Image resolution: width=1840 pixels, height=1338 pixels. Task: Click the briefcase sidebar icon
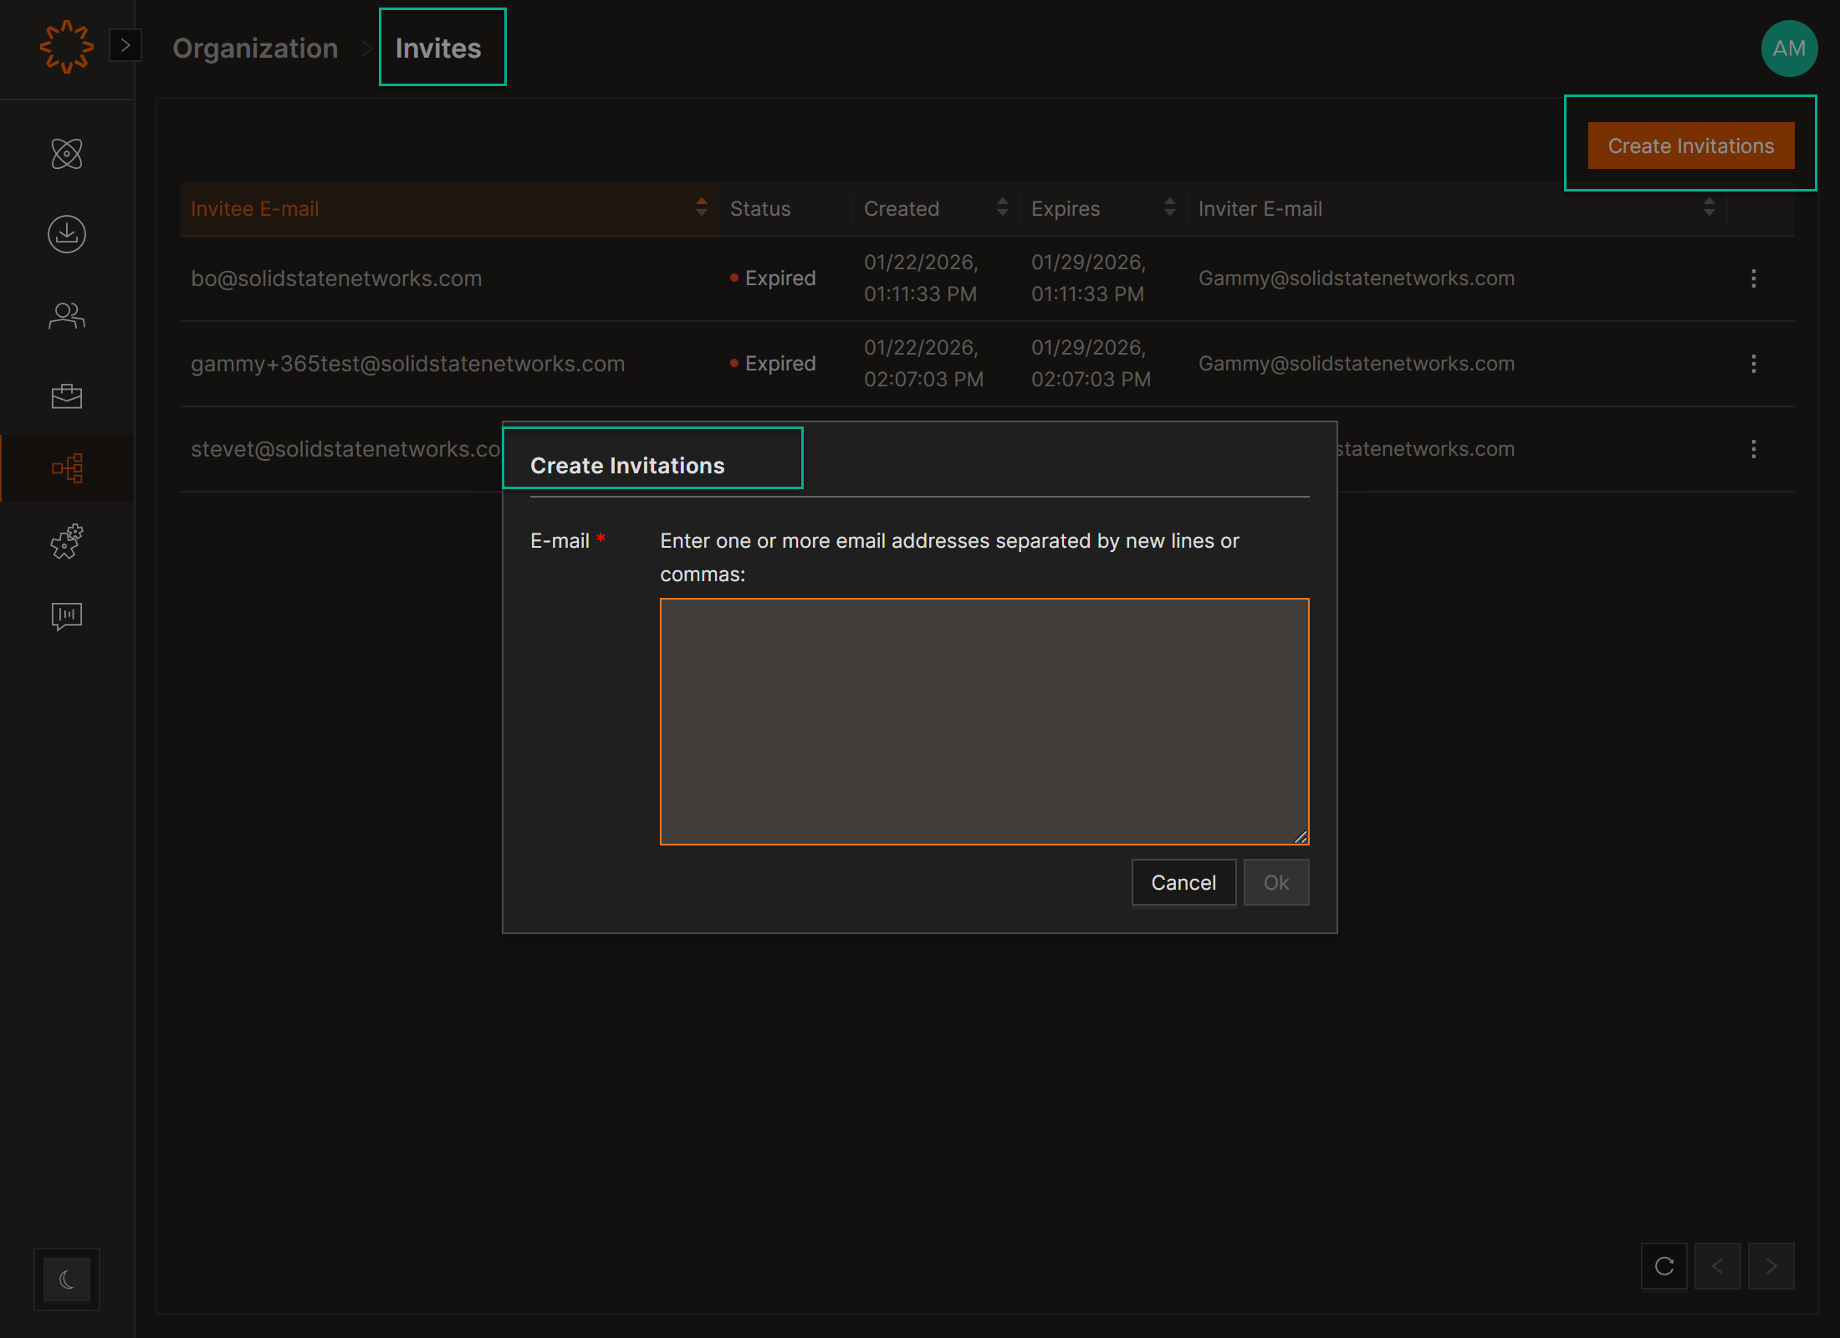[x=67, y=396]
